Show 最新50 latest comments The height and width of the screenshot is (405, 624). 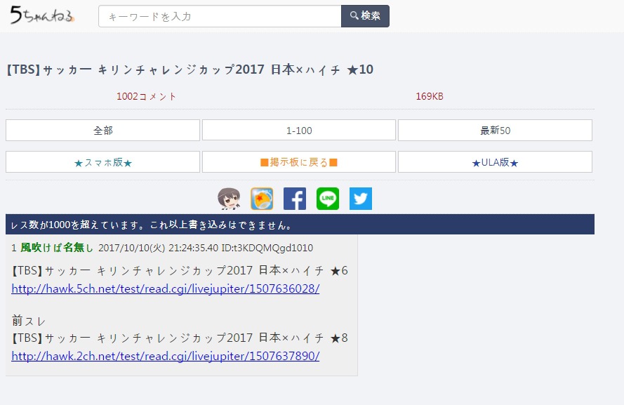click(x=495, y=130)
